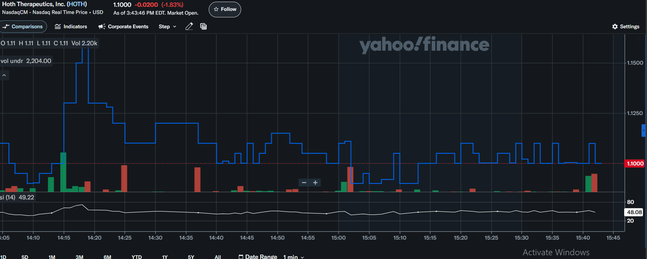Follow the HOTH stock
Viewport: 647px width, 259px height.
point(225,9)
